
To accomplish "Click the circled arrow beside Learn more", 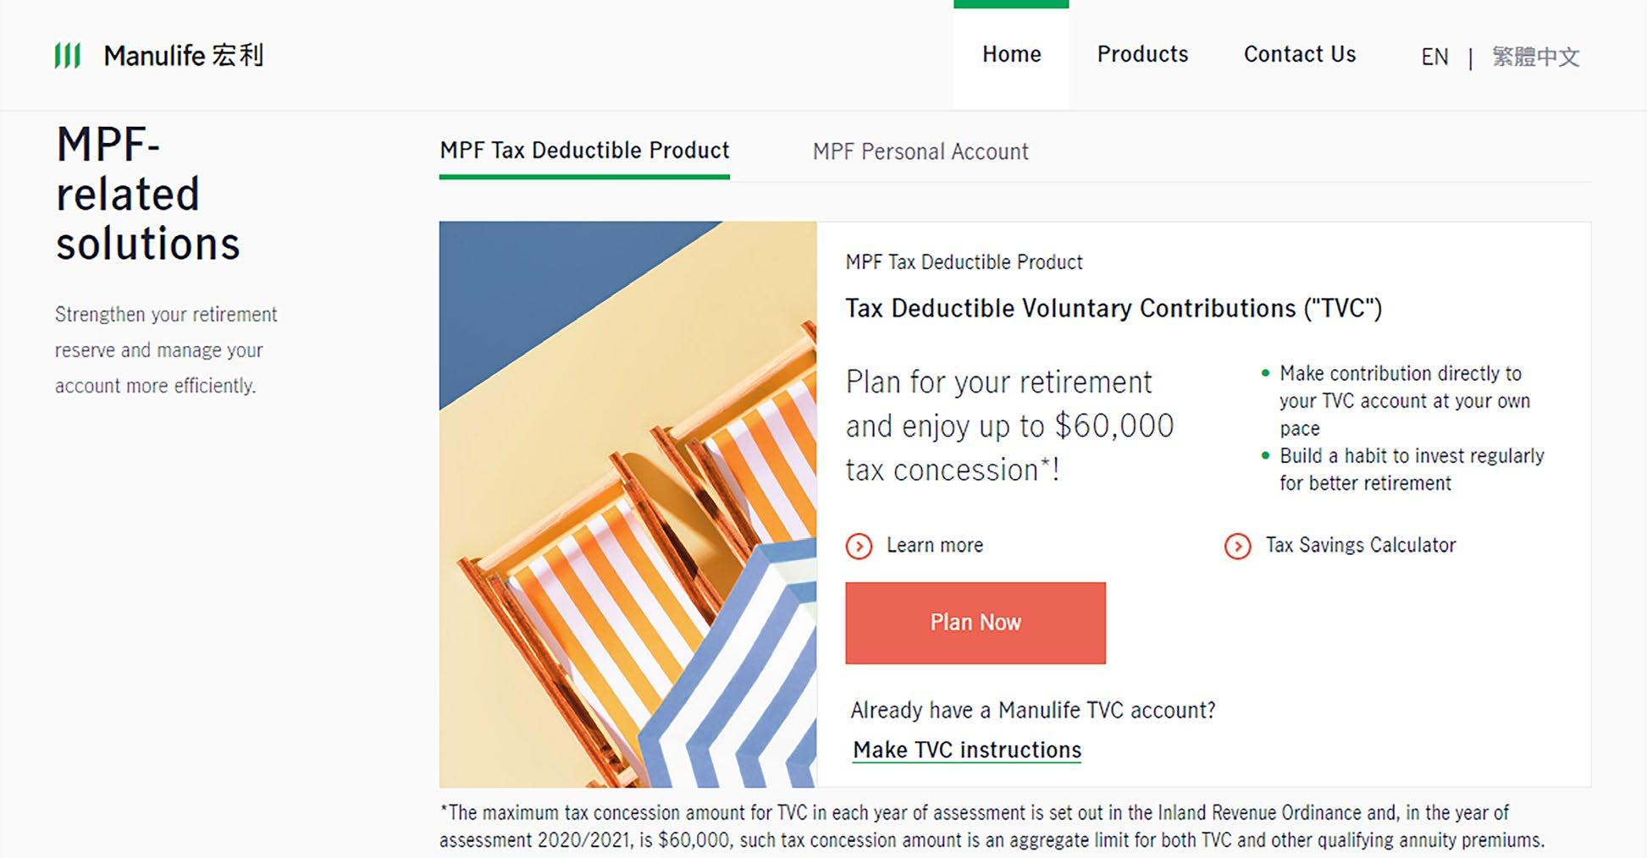I will 859,546.
